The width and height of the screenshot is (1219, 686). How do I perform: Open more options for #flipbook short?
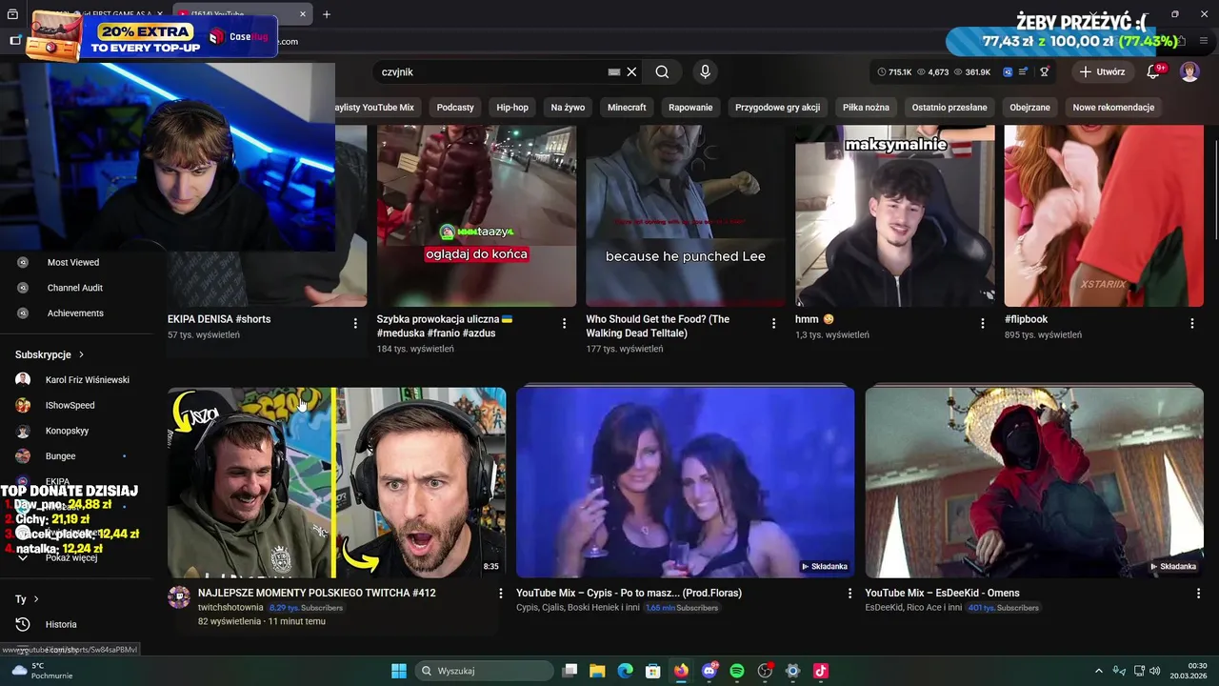[x=1192, y=324]
